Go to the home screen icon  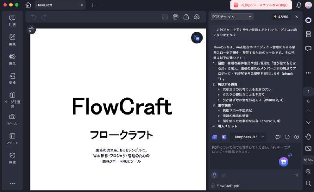pyautogui.click(x=28, y=5)
